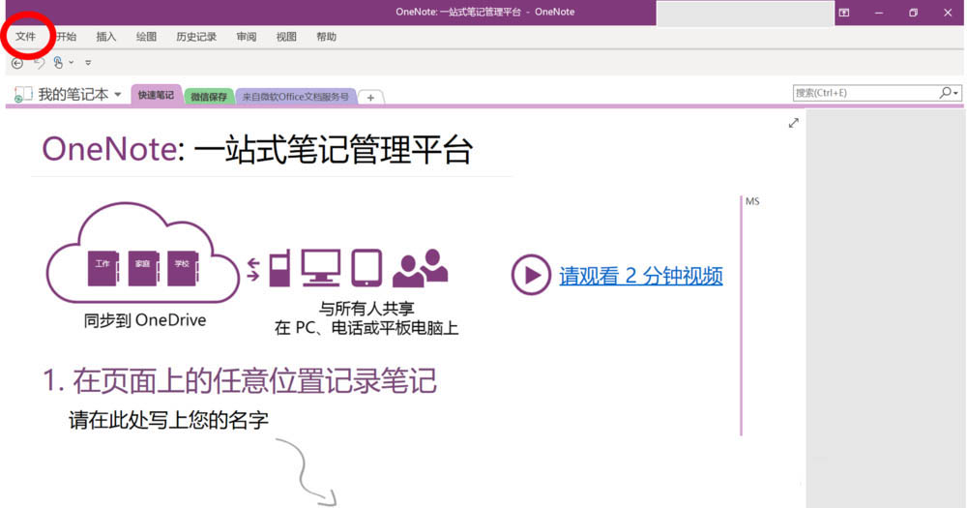
Task: Click the notebook icon beside 我的笔记本
Action: point(22,95)
